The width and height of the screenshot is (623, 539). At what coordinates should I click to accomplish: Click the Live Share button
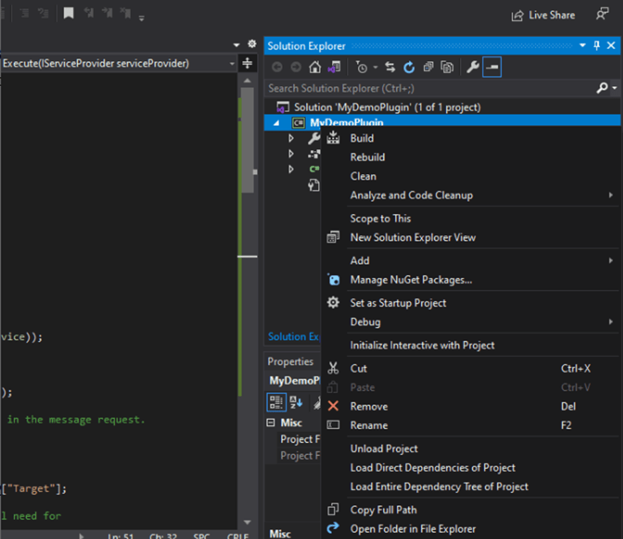pyautogui.click(x=543, y=15)
